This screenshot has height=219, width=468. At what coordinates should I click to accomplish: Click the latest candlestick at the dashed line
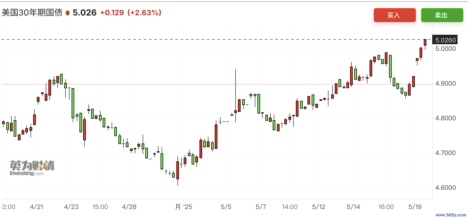[x=425, y=42]
